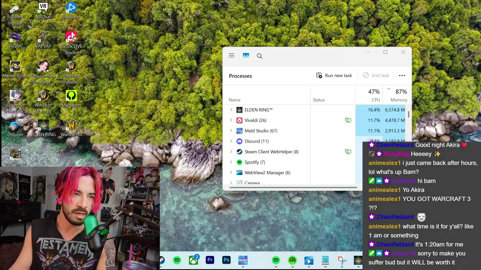Screen dimensions: 481x270
Task: Open Premiere Pro from the taskbar
Action: 210,260
